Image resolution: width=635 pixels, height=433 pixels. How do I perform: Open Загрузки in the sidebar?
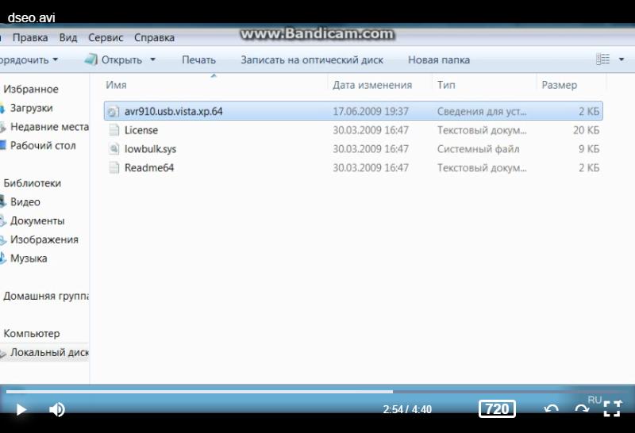pos(31,108)
